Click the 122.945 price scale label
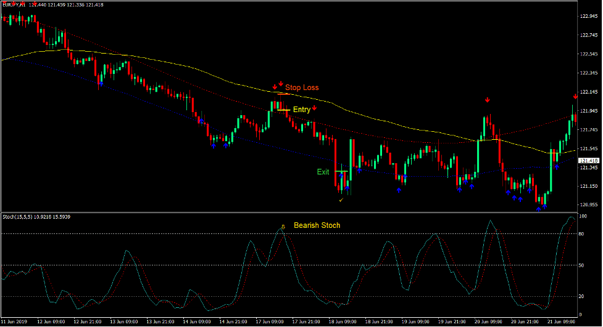The width and height of the screenshot is (603, 327). point(589,17)
